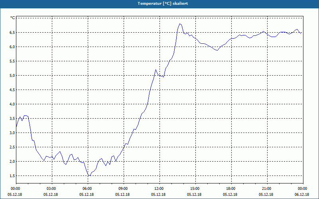The width and height of the screenshot is (319, 199).
Task: Click the "6,5" y-axis value
Action: 12,33
